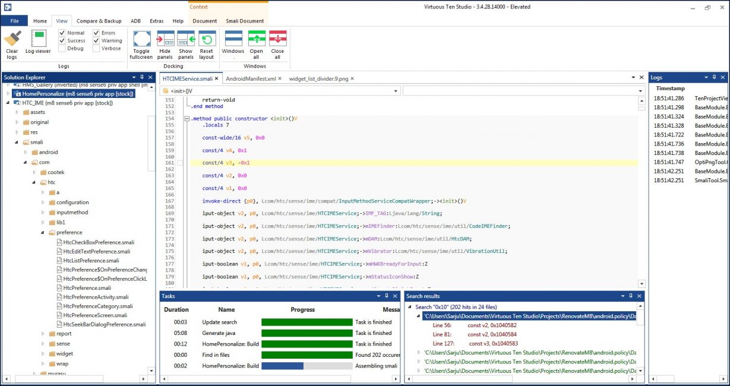Toggle the breakpoint marker box on line 161
This screenshot has height=386, width=730.
[x=180, y=163]
